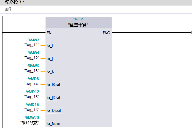This screenshot has width=192, height=128.
Task: Click the Io_i parameter
Action: [x=50, y=45]
